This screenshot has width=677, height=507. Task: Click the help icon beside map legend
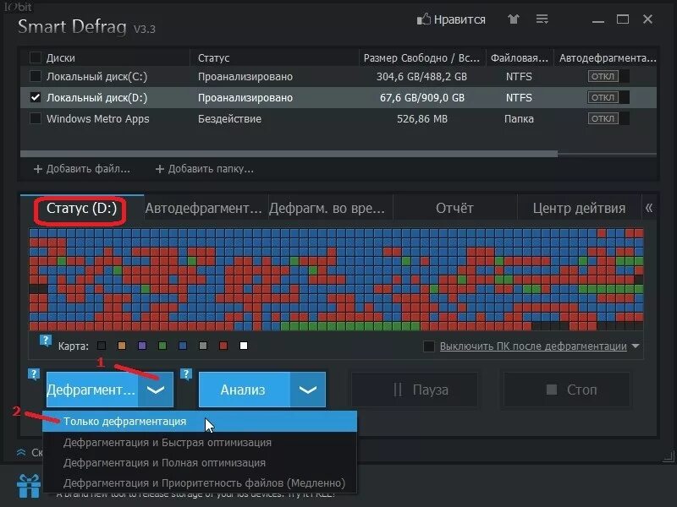[46, 341]
